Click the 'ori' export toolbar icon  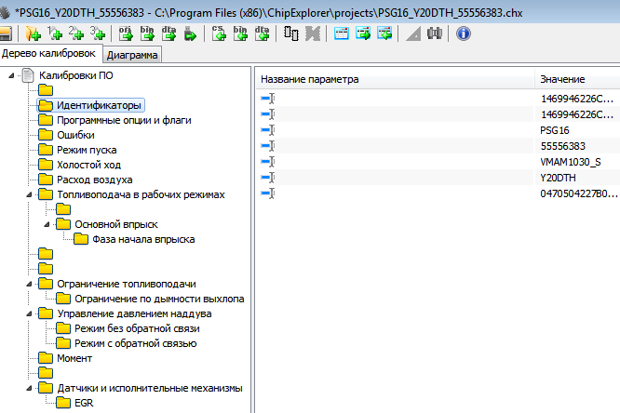127,33
